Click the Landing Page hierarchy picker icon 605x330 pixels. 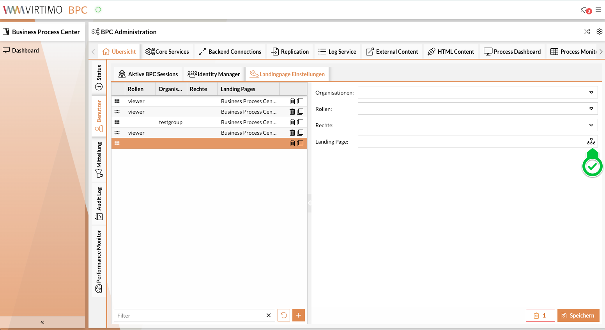pos(591,141)
